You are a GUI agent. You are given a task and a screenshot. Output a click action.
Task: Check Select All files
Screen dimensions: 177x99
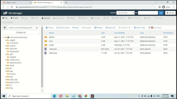coord(110,28)
